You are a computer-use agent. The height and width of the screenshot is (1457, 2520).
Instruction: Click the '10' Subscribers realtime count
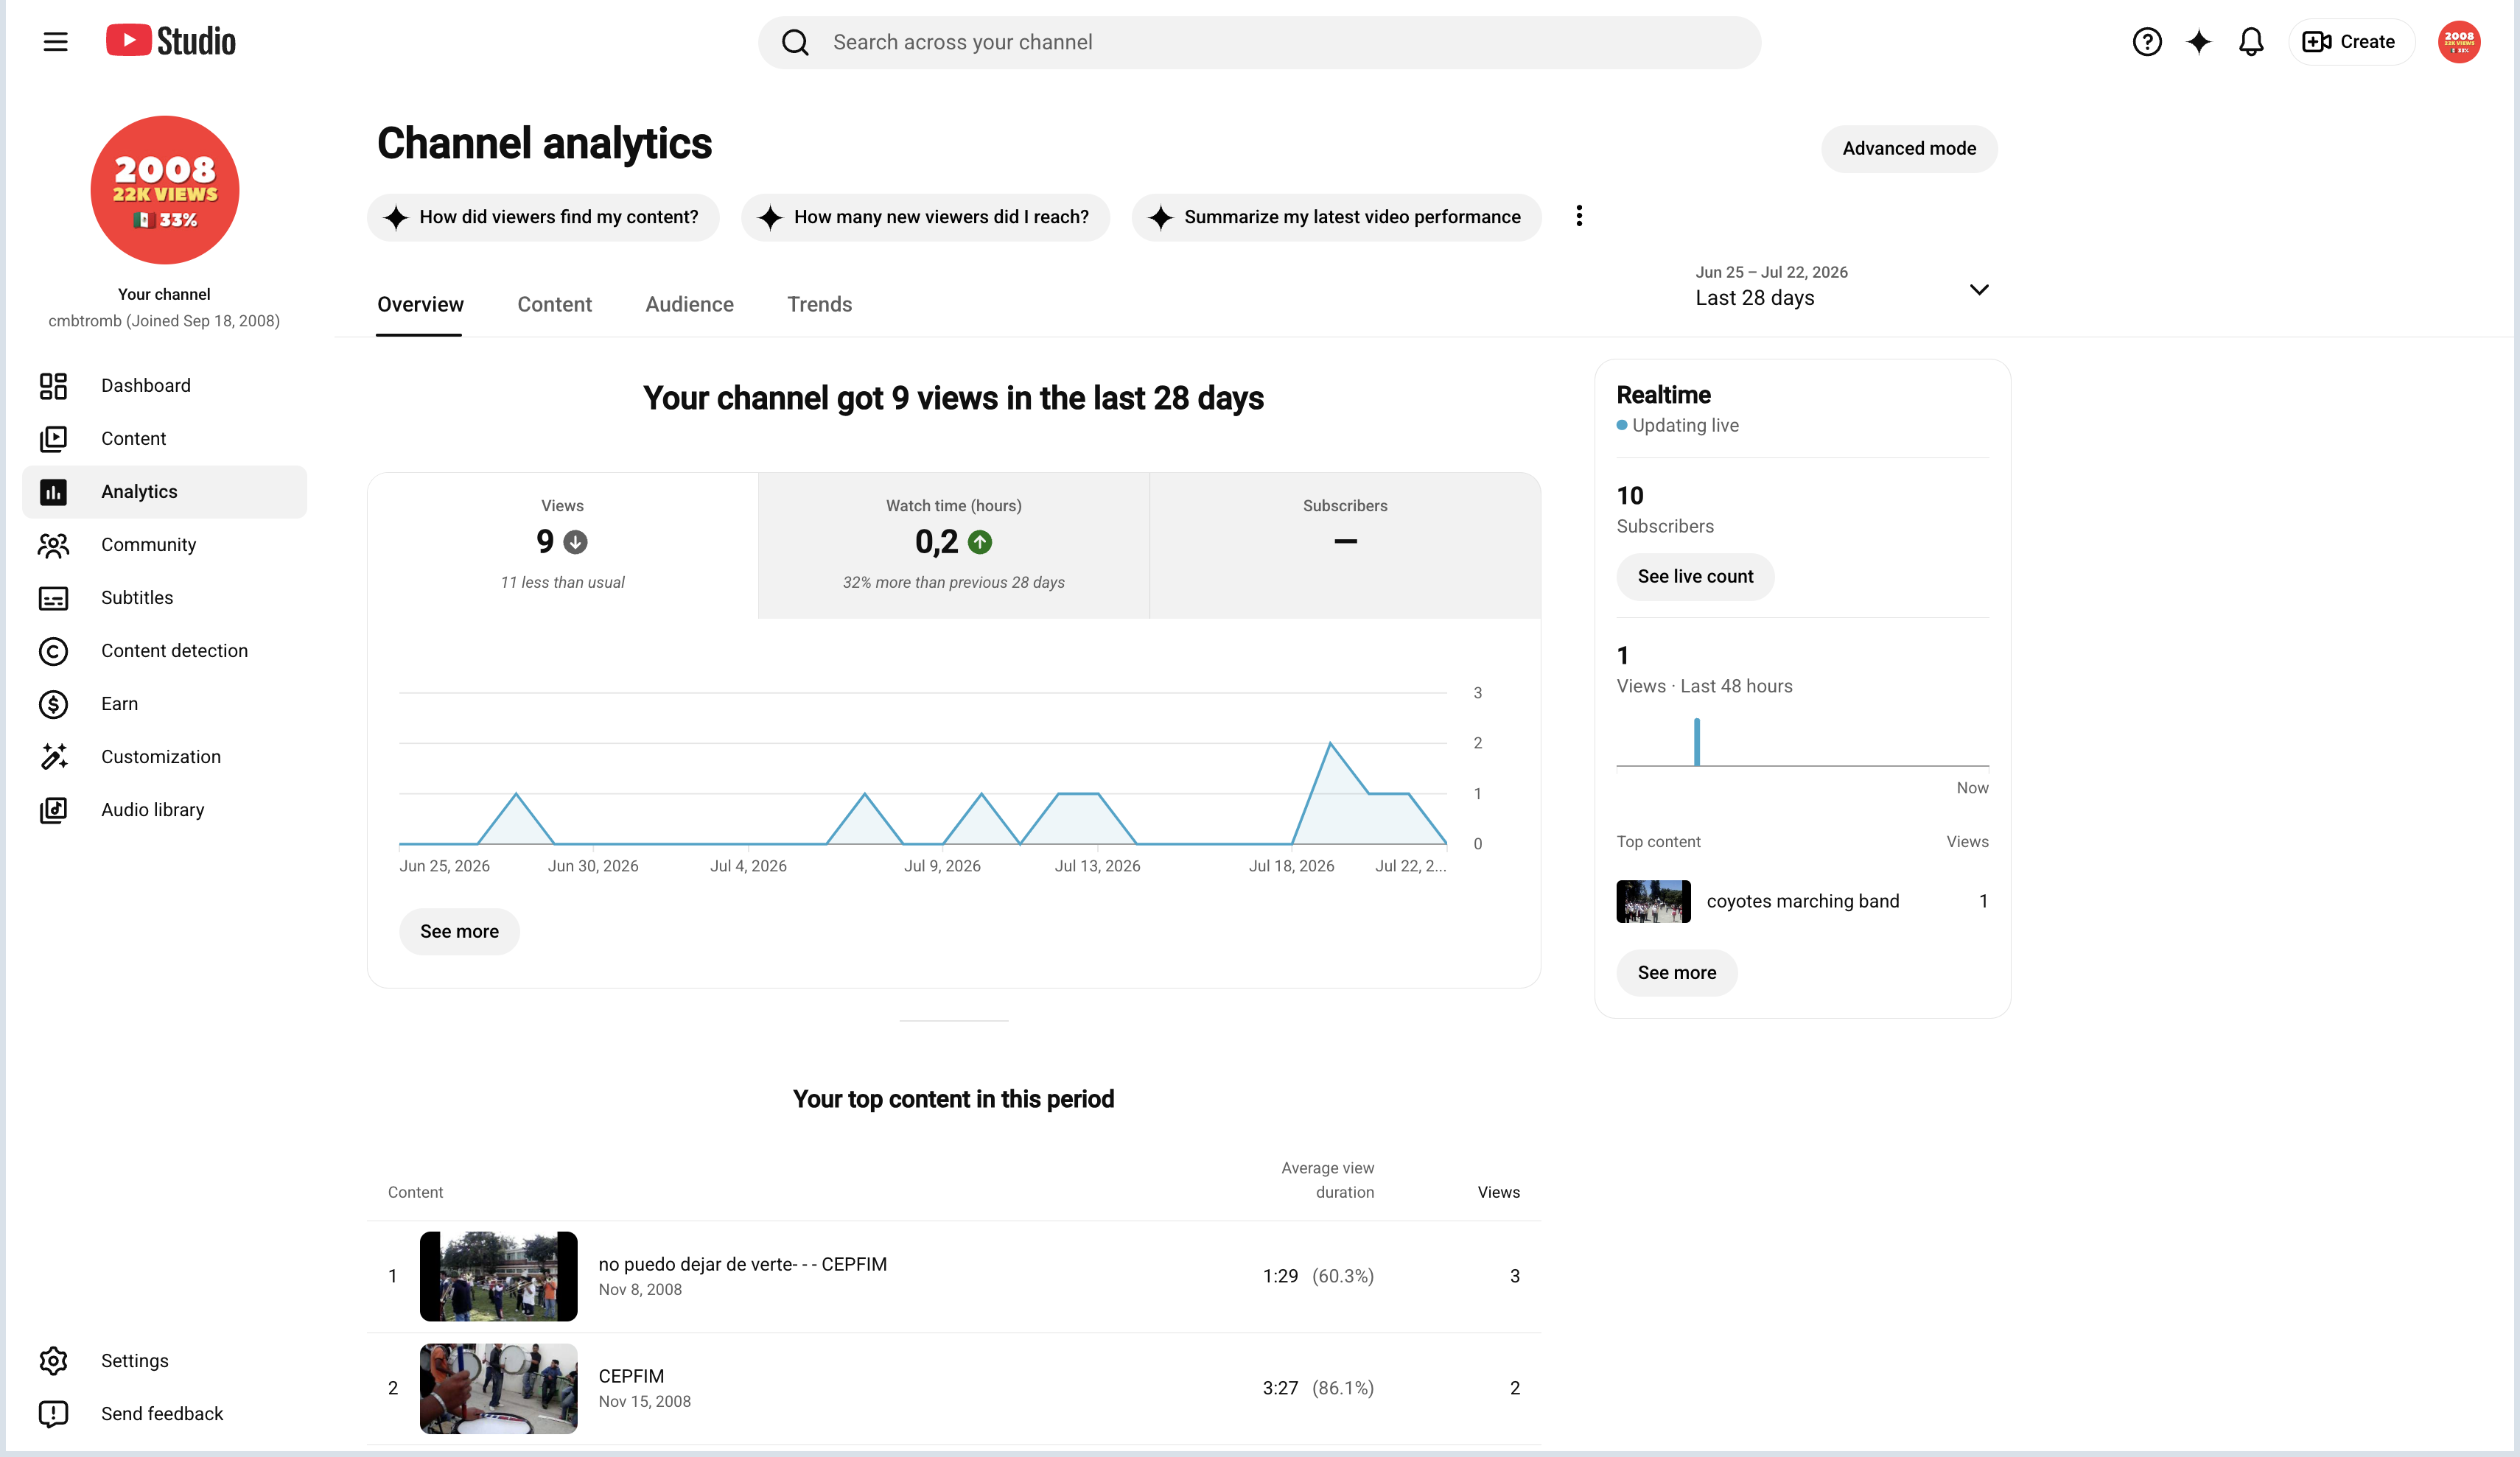(1630, 496)
